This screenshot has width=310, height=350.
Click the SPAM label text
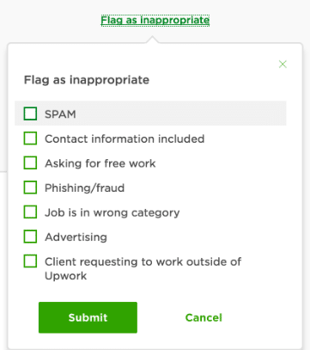coord(60,114)
